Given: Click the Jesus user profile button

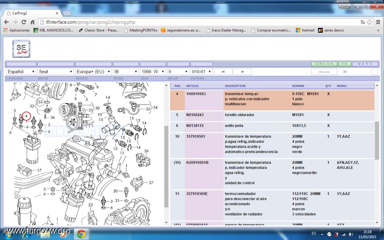Looking at the screenshot, I should [344, 6].
